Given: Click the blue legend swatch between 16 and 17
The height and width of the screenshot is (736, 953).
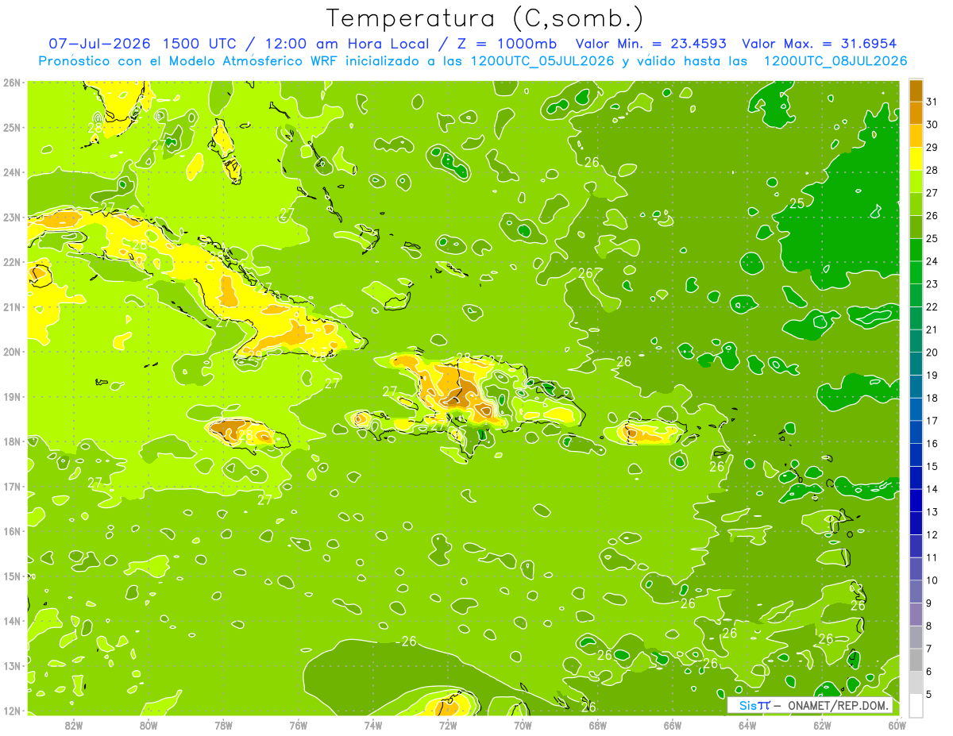Looking at the screenshot, I should (x=916, y=432).
